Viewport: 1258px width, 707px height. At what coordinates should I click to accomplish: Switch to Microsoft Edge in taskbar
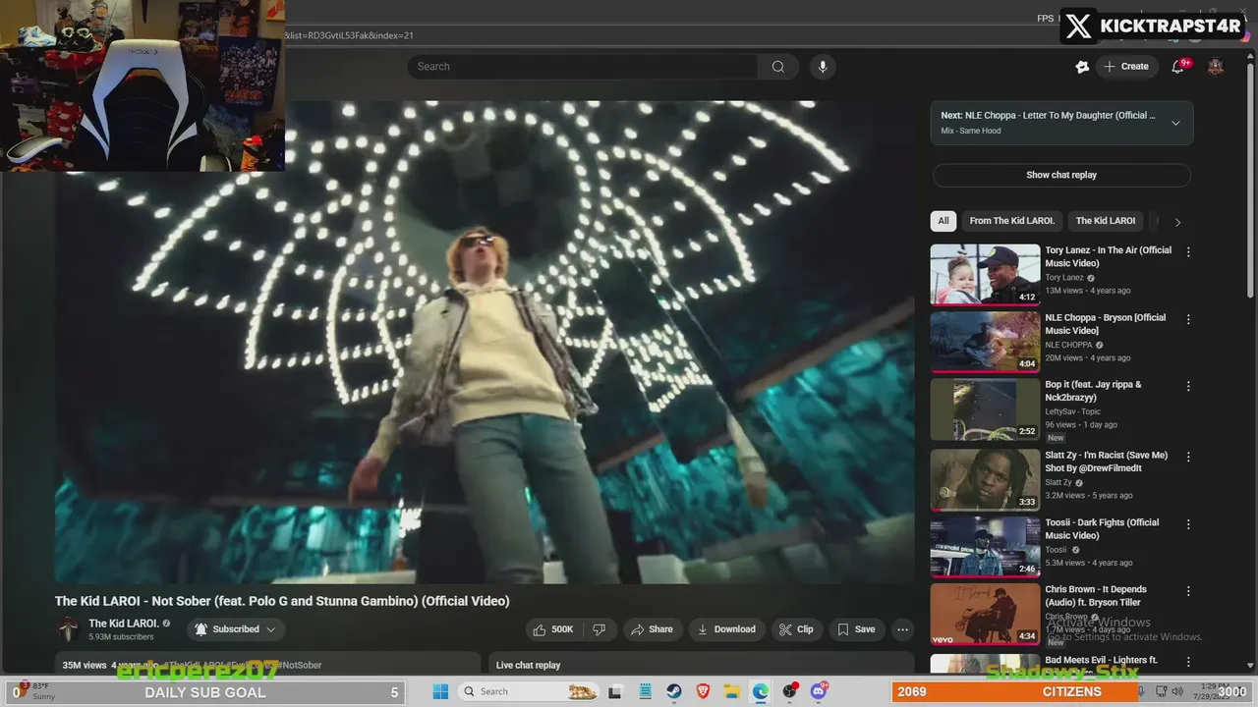point(761,691)
